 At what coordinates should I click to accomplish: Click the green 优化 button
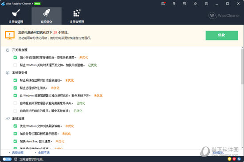[221, 36]
